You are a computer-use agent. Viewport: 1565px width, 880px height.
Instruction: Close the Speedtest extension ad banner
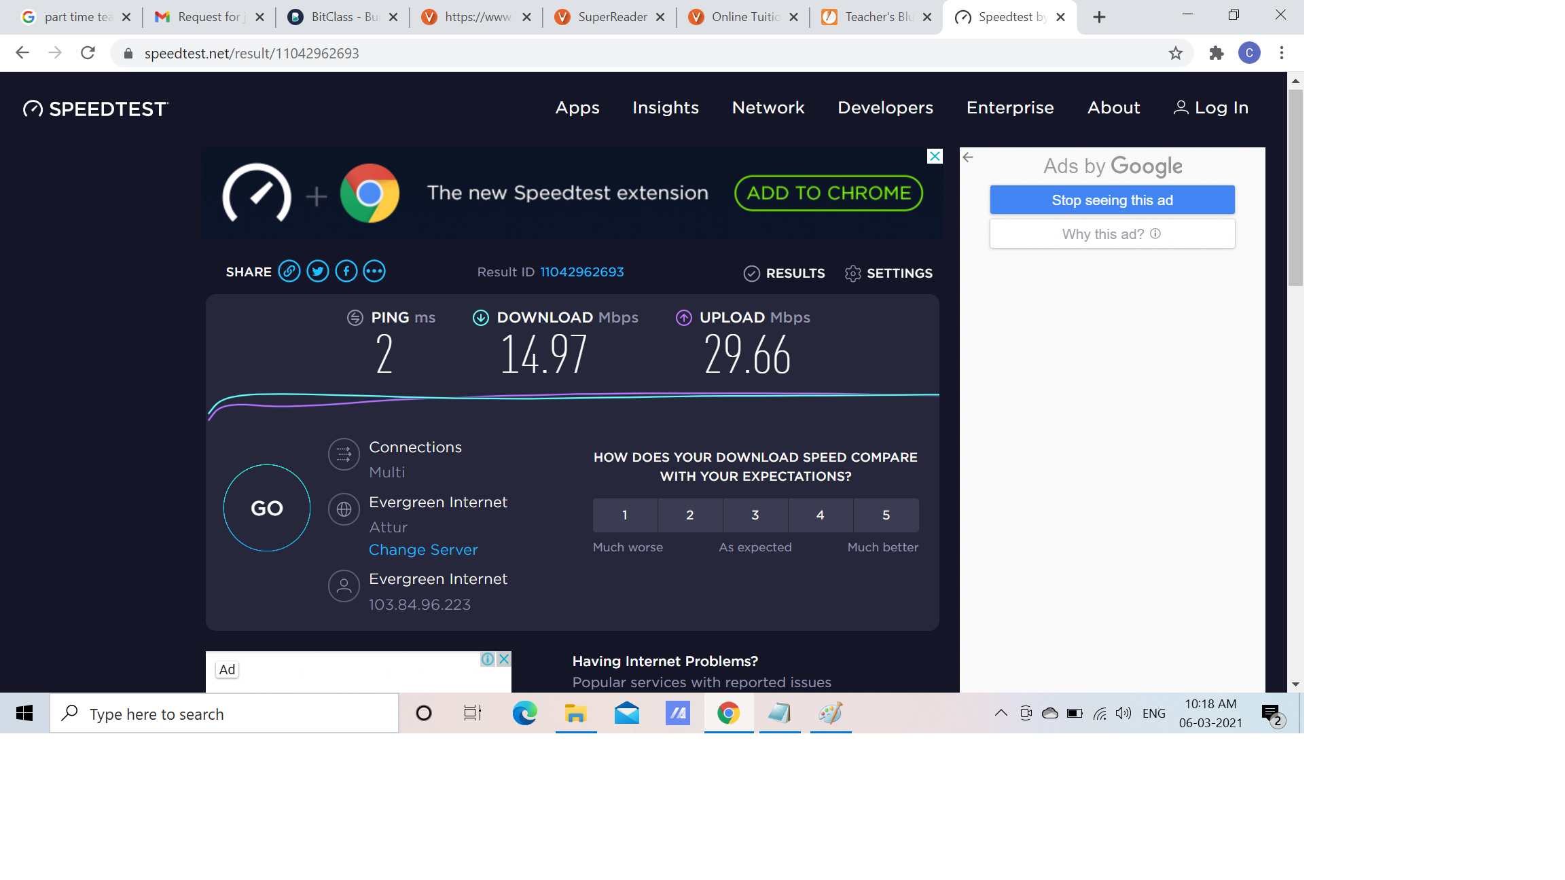(935, 156)
